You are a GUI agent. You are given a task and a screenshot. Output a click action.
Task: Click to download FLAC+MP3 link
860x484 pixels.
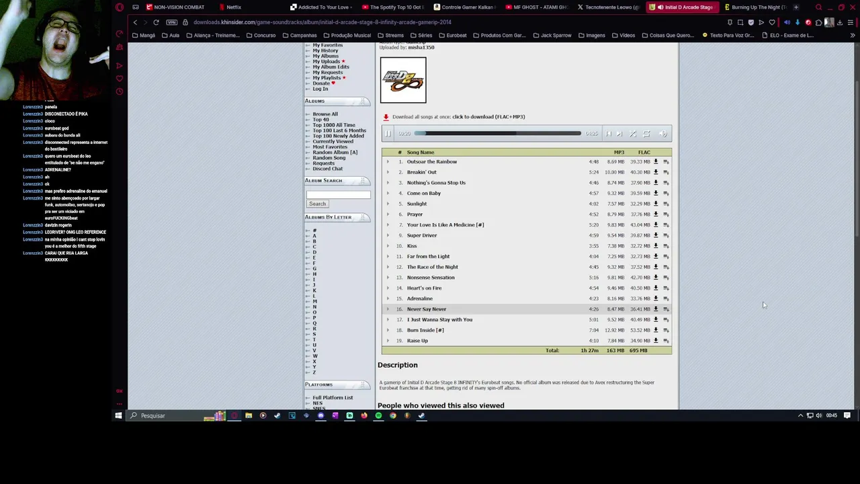pyautogui.click(x=488, y=117)
